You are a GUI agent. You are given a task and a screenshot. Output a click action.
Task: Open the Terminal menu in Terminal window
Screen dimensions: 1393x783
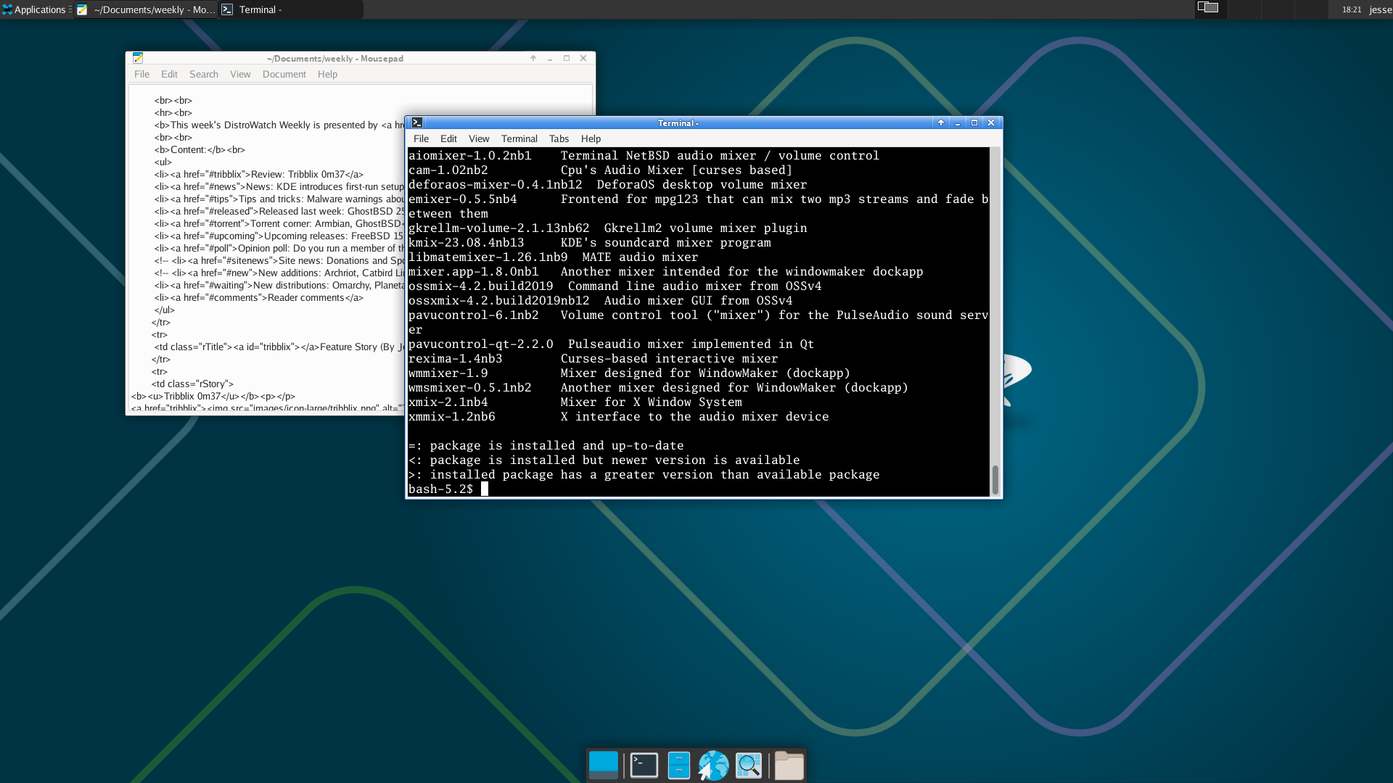pos(519,138)
